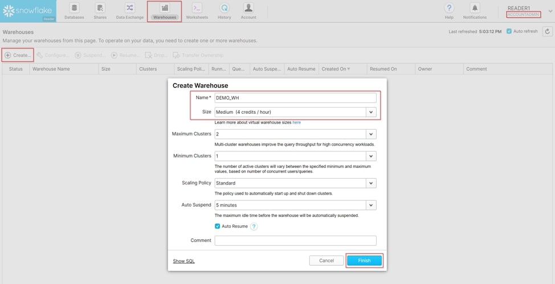
Task: Click the Configure toolbar button
Action: pos(52,55)
